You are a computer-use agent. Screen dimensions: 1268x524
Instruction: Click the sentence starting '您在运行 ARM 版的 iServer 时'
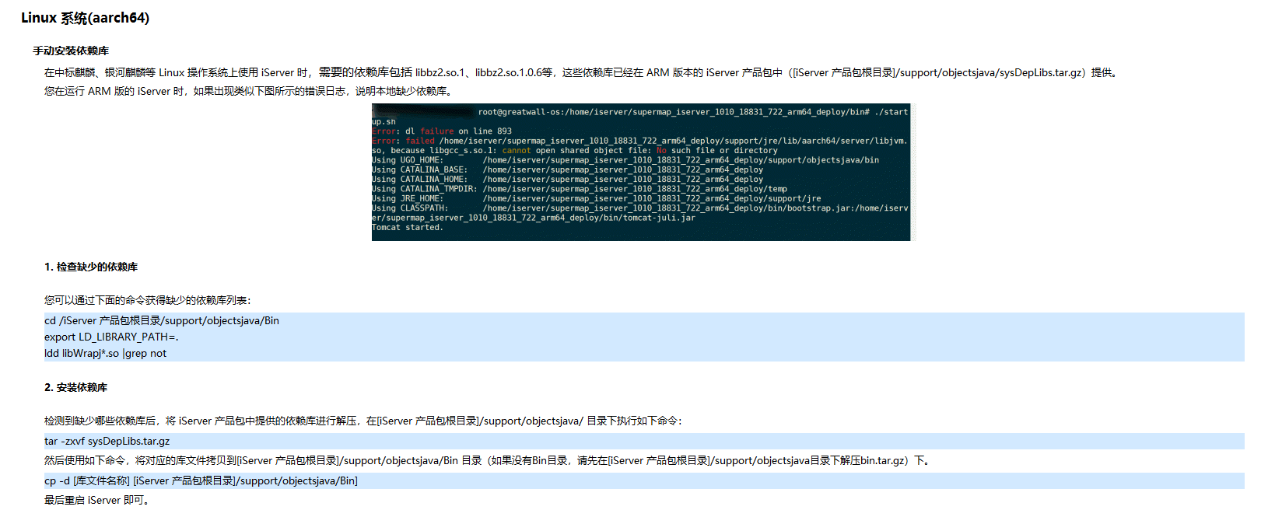(x=248, y=91)
